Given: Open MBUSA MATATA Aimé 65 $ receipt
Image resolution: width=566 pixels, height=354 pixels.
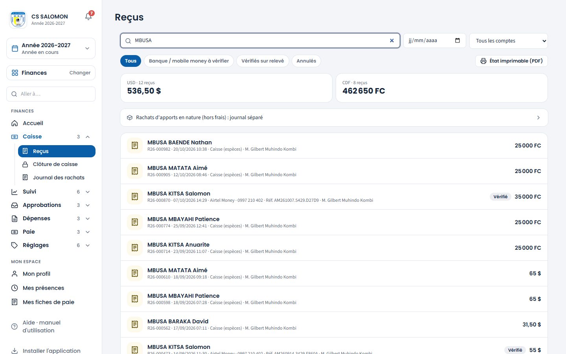Looking at the screenshot, I should tap(334, 273).
